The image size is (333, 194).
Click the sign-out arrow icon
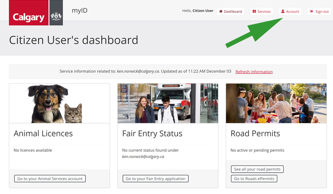pos(311,11)
